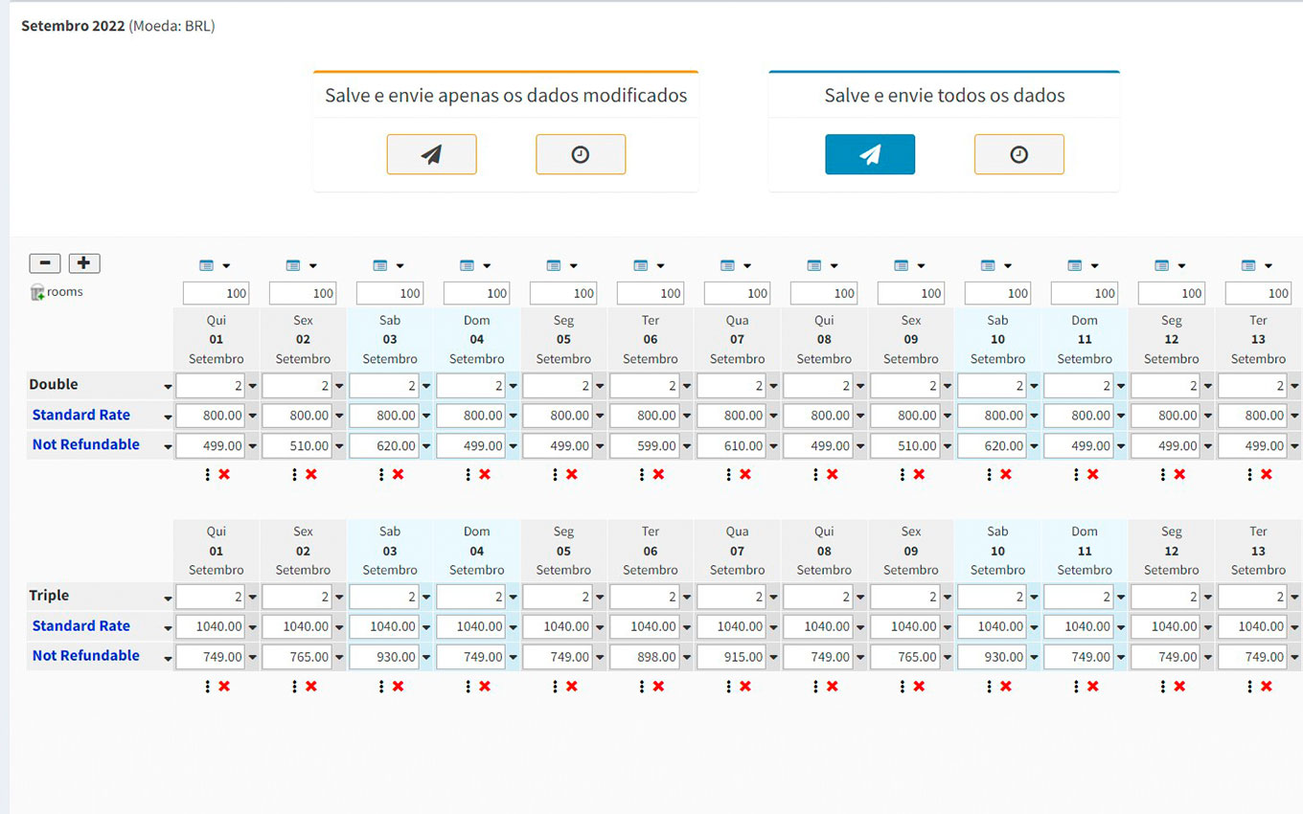Viewport: 1303px width, 814px height.
Task: Click the clock icon under 'Salve e envie todos os dados'
Action: [1018, 154]
